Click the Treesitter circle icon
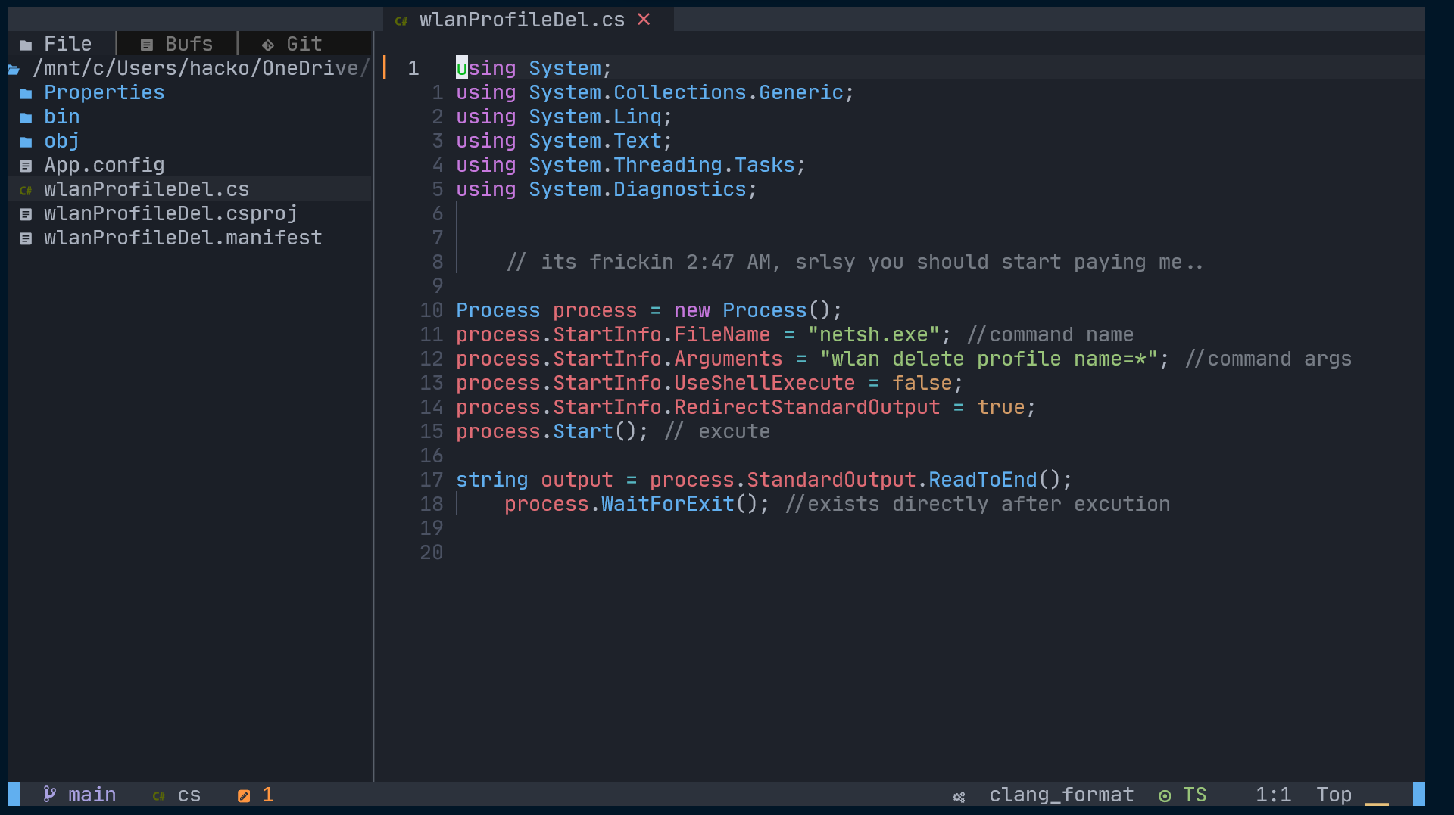1454x815 pixels. [1165, 796]
